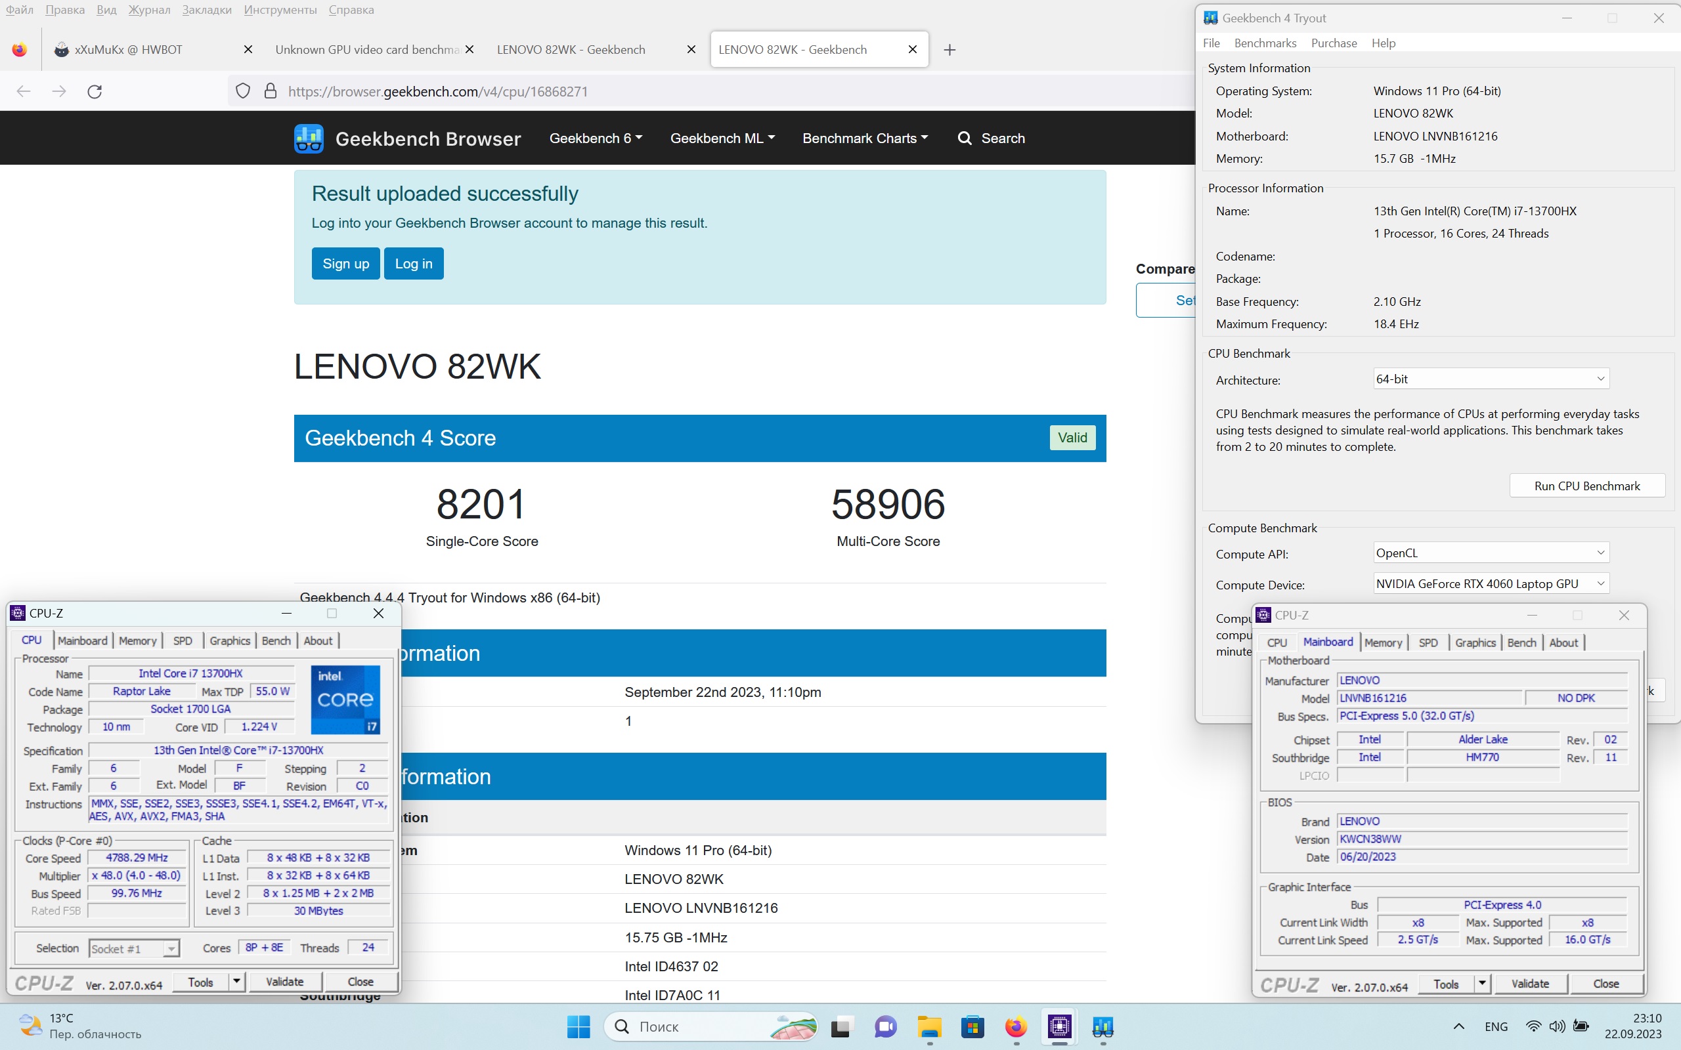Screen dimensions: 1681x1050
Task: Switch to Memory tab in left CPU-Z
Action: click(x=137, y=640)
